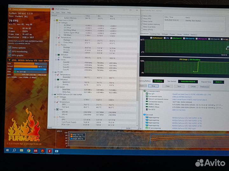Click Utilization icon under P4-240
The image size is (229, 171).
[58, 79]
